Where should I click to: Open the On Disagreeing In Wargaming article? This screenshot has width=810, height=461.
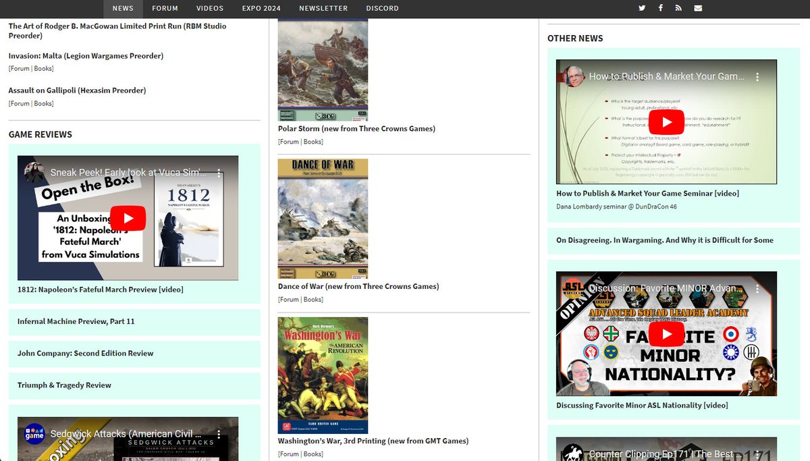664,240
